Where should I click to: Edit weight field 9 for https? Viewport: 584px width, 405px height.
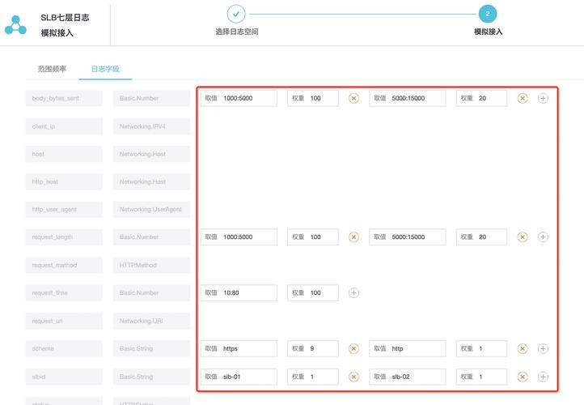click(x=313, y=348)
